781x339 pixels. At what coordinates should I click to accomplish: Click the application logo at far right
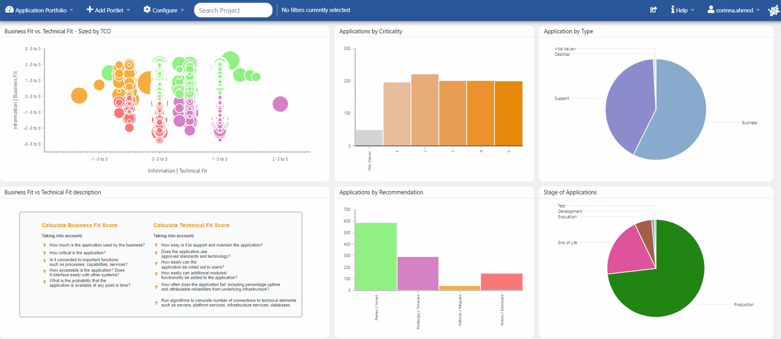click(x=774, y=10)
